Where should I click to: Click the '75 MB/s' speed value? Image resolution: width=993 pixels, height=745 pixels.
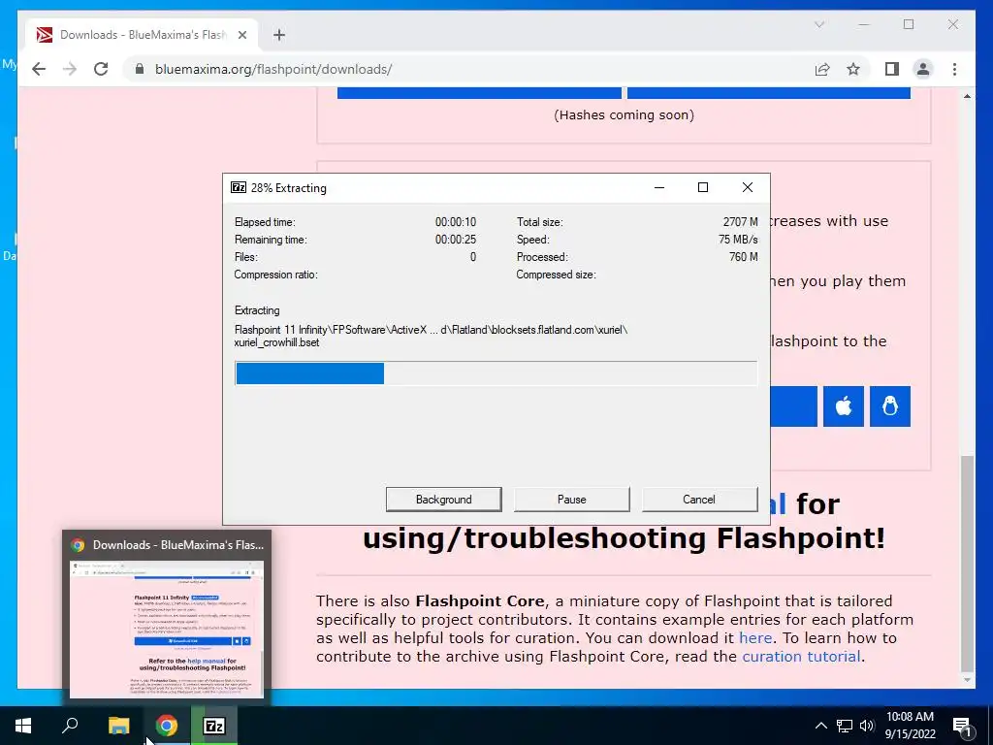coord(738,240)
